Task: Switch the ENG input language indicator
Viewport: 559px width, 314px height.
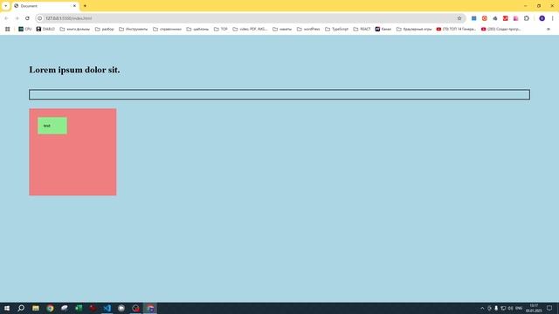Action: click(x=519, y=308)
